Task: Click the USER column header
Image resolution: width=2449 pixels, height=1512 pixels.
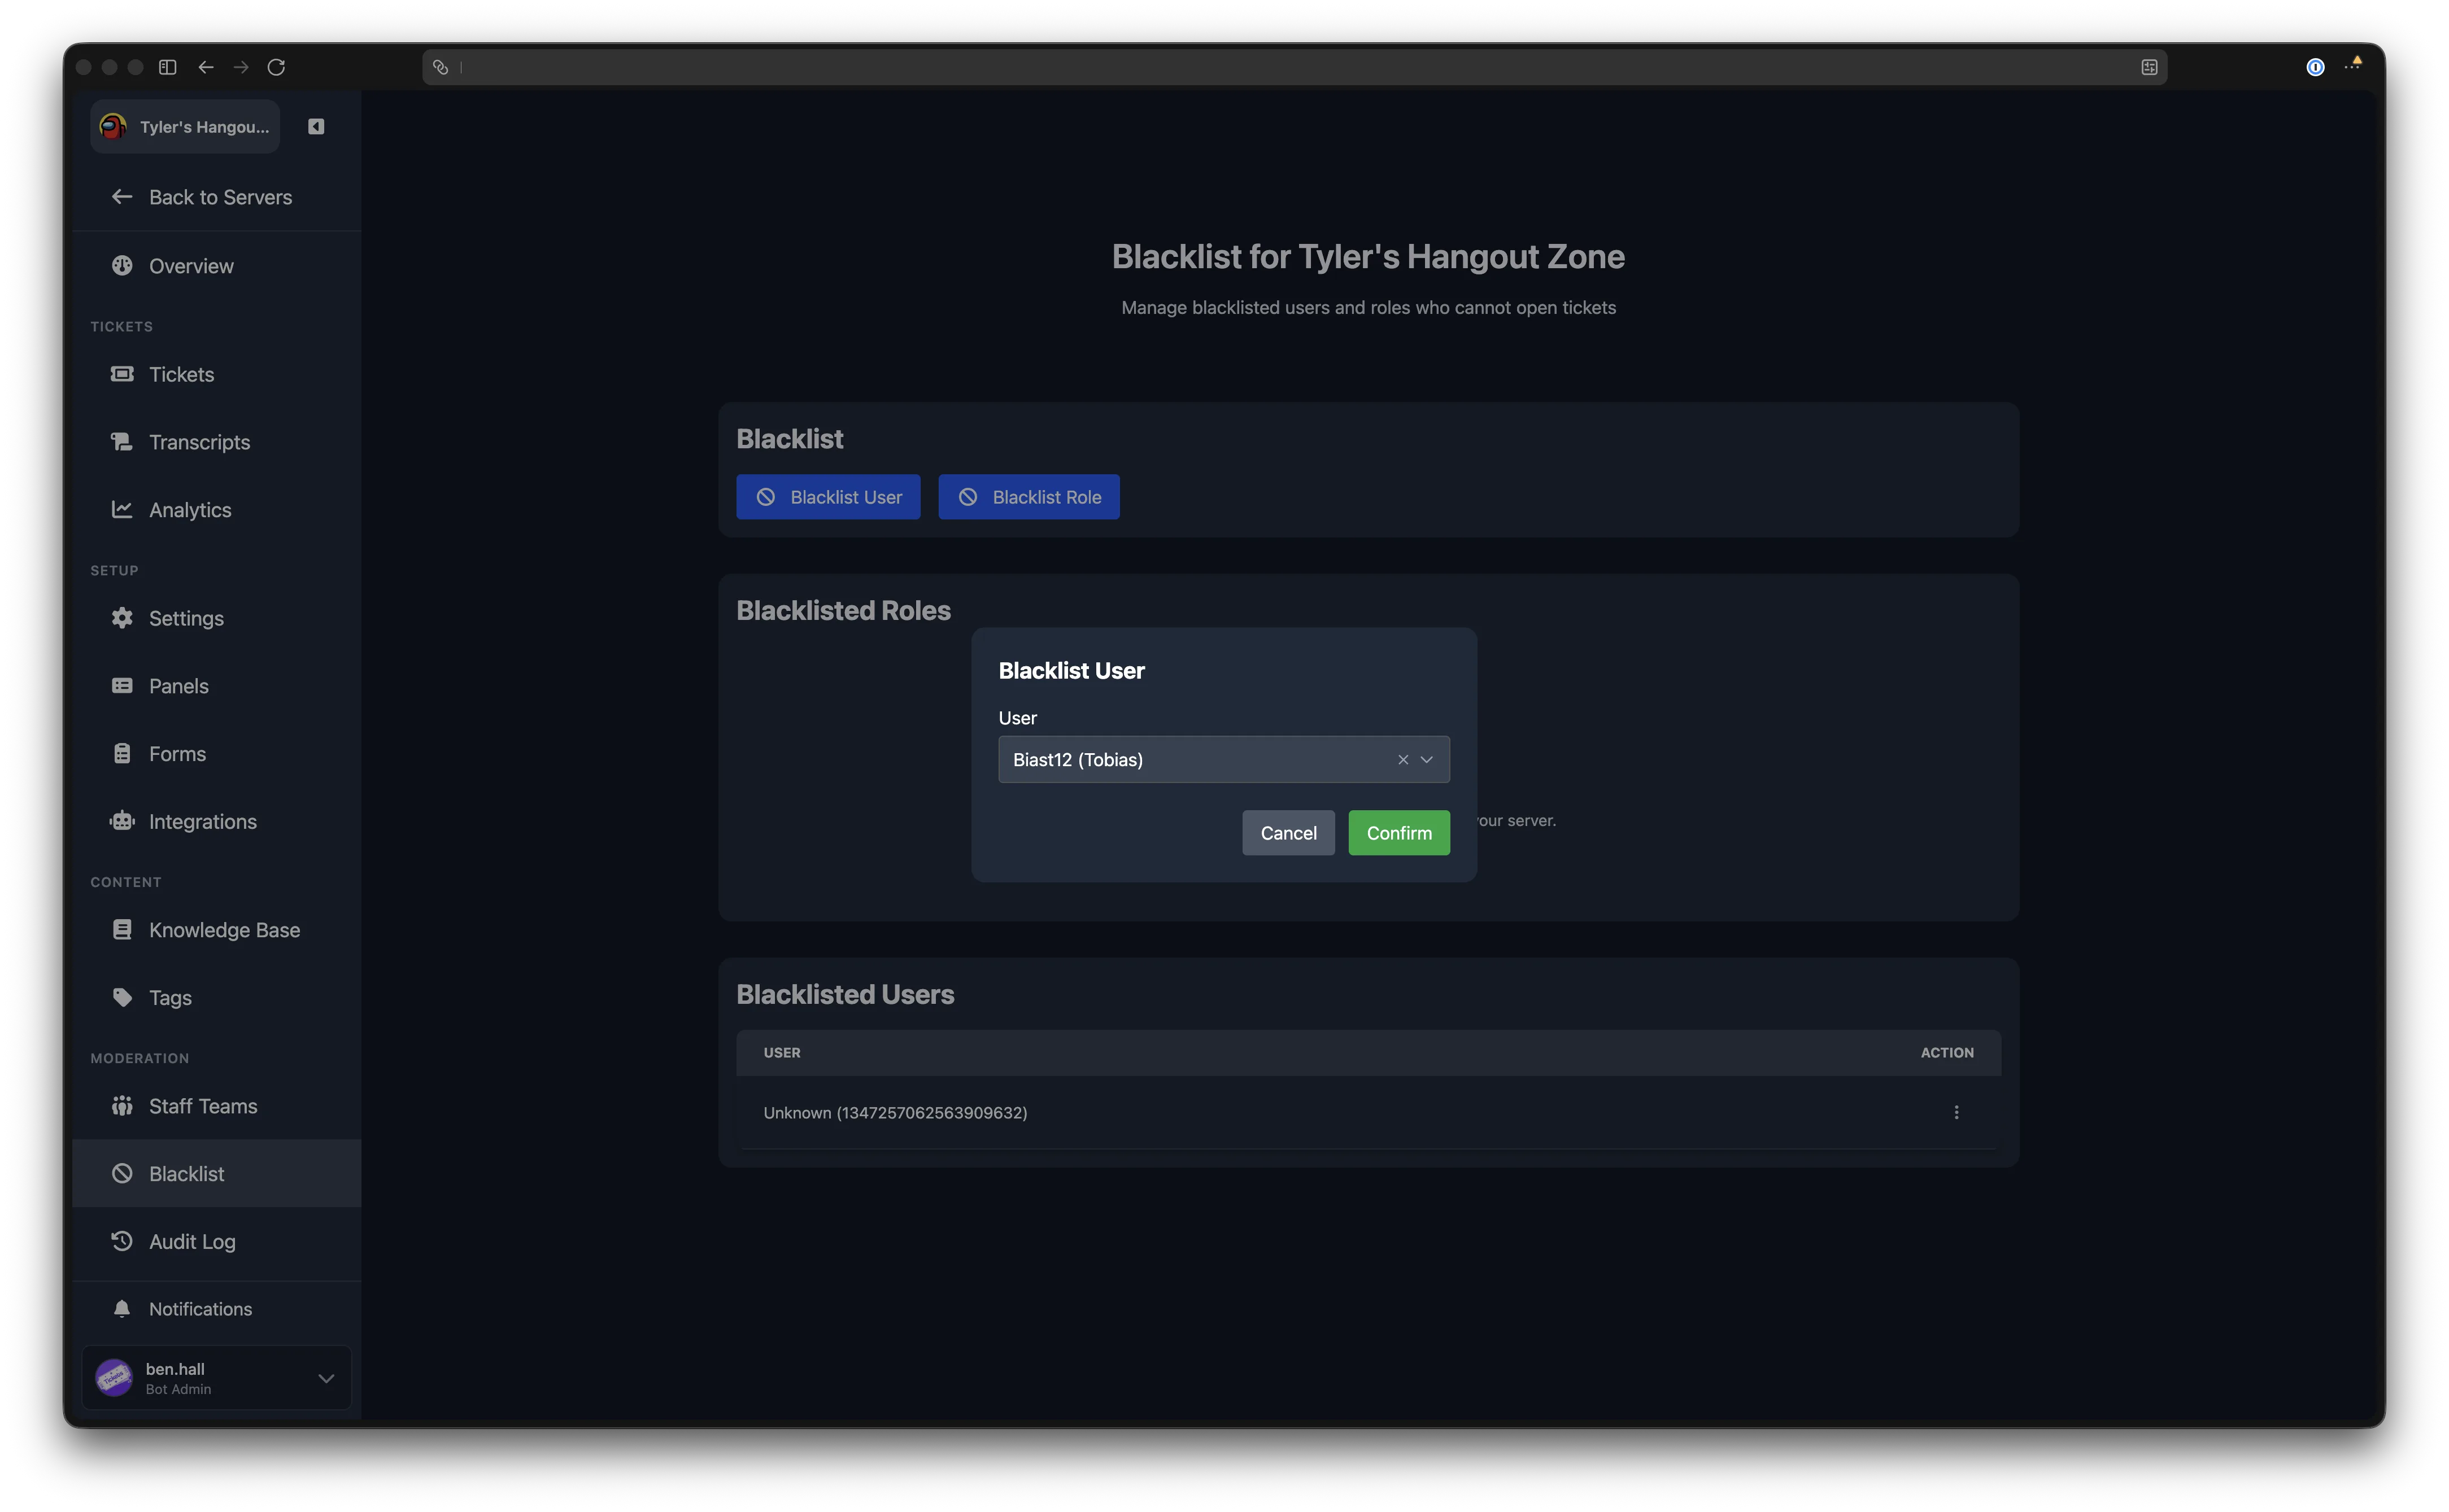Action: click(782, 1053)
